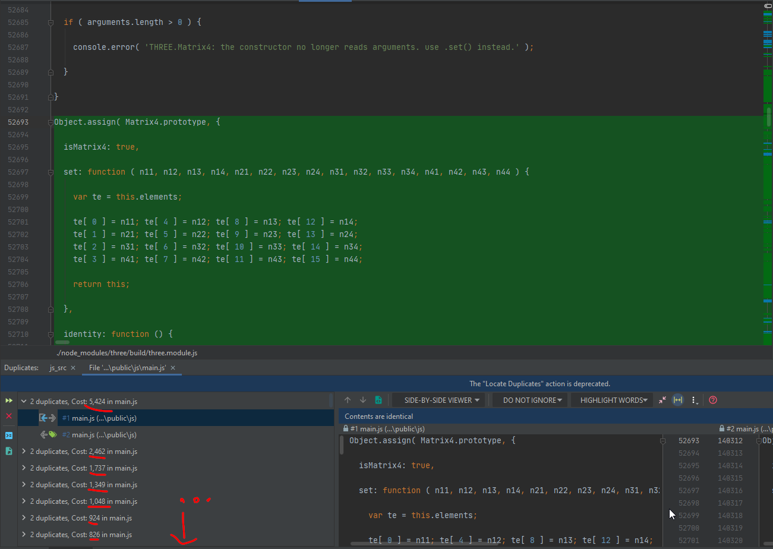Click the red help question mark icon

(x=713, y=400)
